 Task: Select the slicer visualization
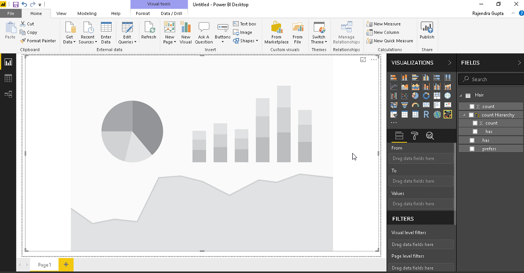pyautogui.click(x=394, y=114)
